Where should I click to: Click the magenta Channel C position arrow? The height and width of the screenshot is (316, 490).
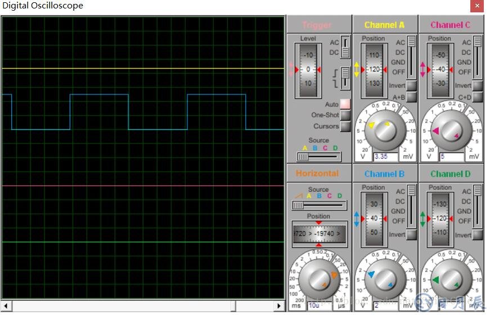pos(422,69)
